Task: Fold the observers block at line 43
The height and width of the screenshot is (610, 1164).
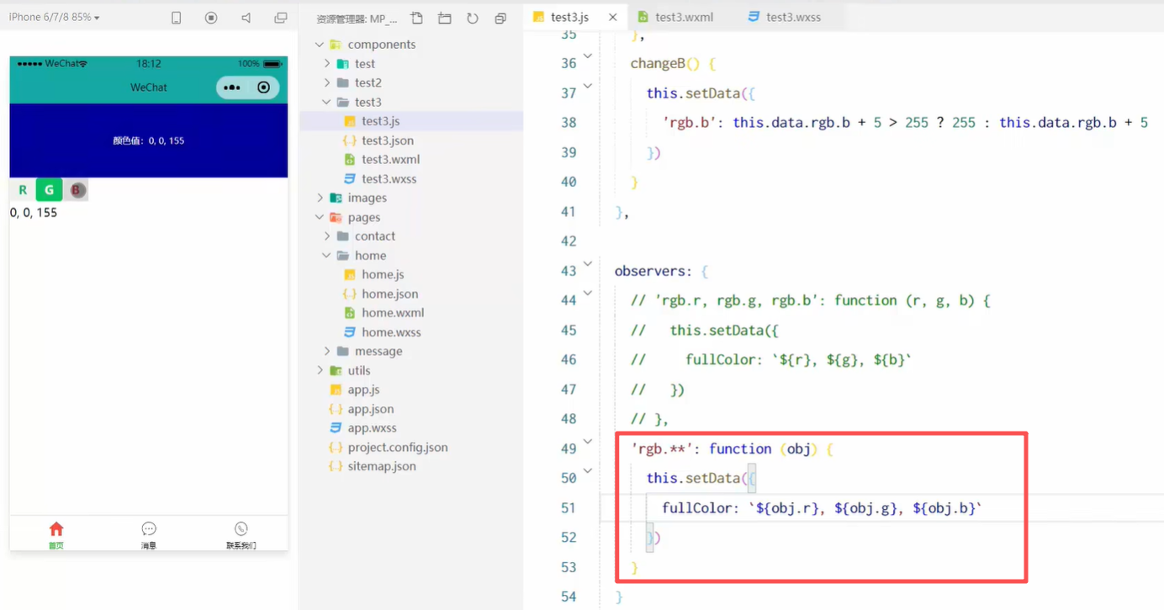Action: [588, 263]
